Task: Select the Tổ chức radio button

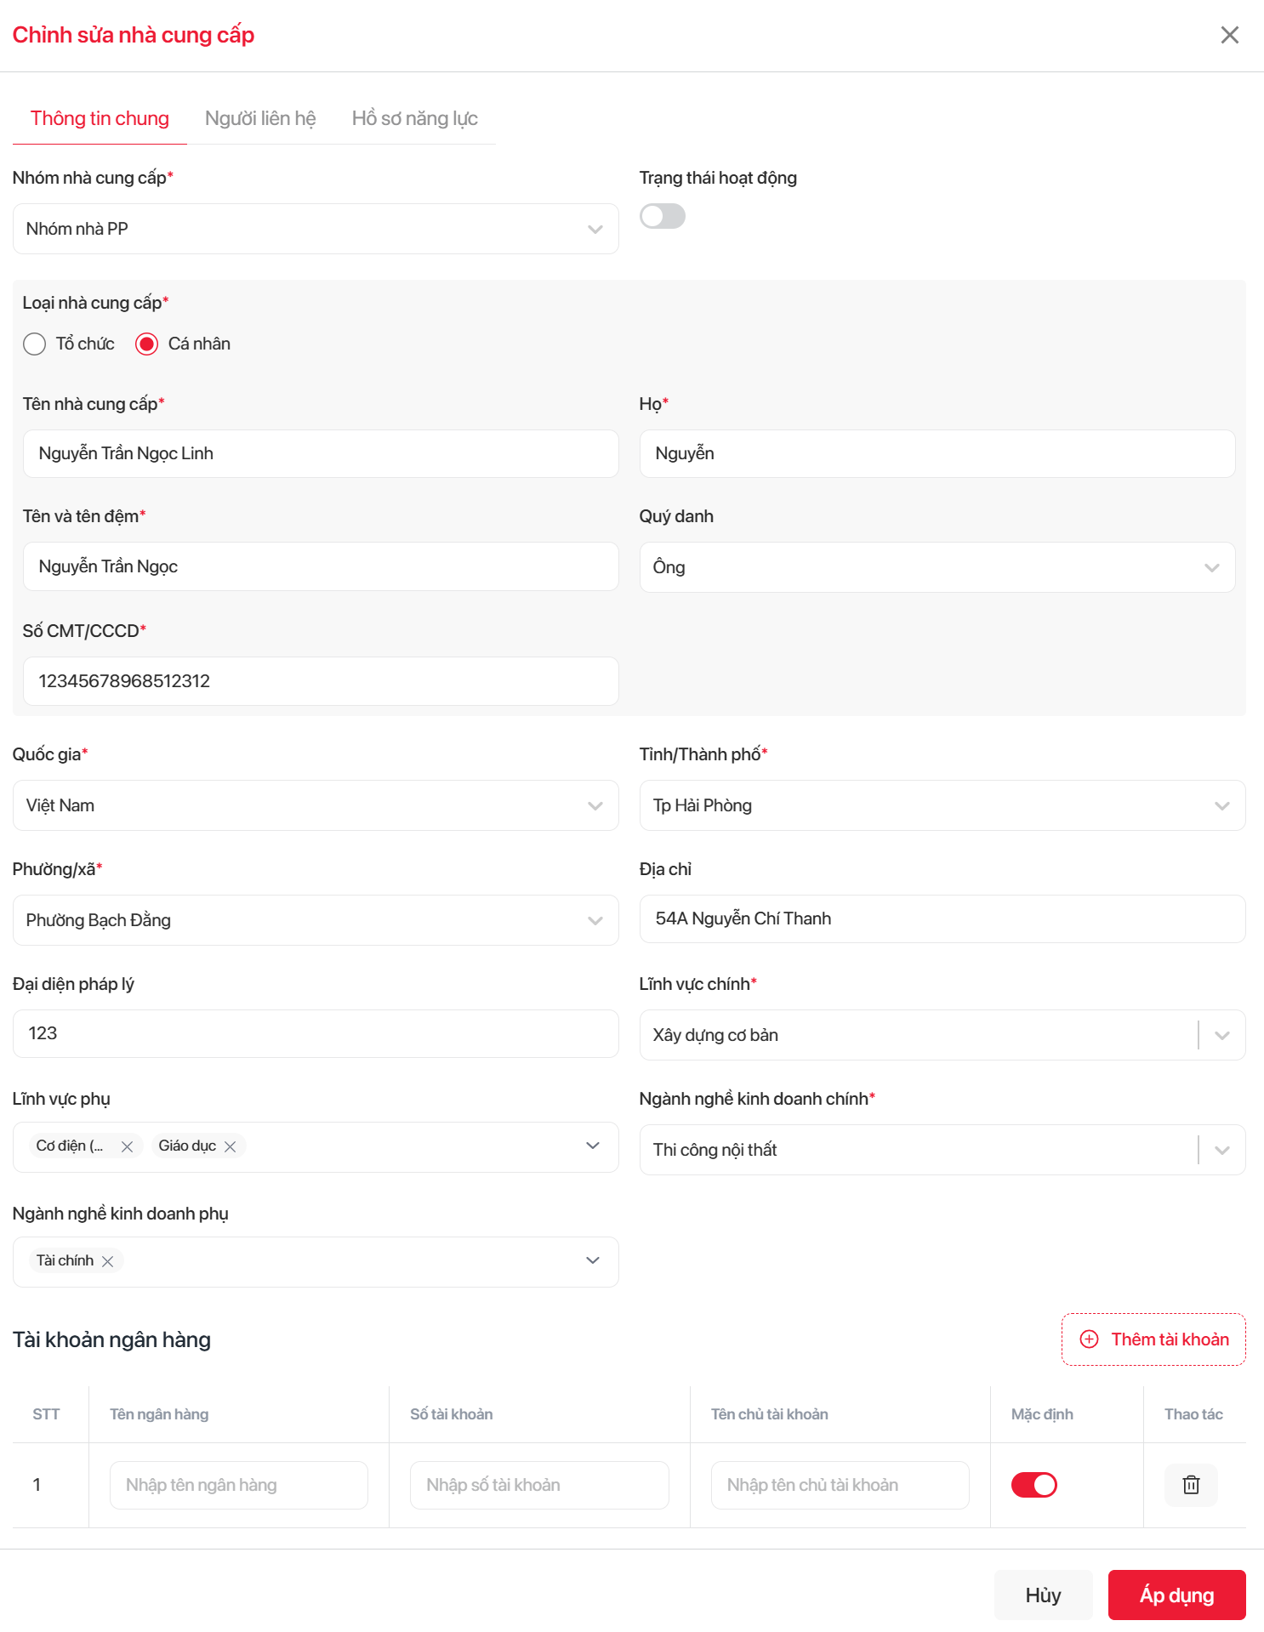Action: (35, 344)
